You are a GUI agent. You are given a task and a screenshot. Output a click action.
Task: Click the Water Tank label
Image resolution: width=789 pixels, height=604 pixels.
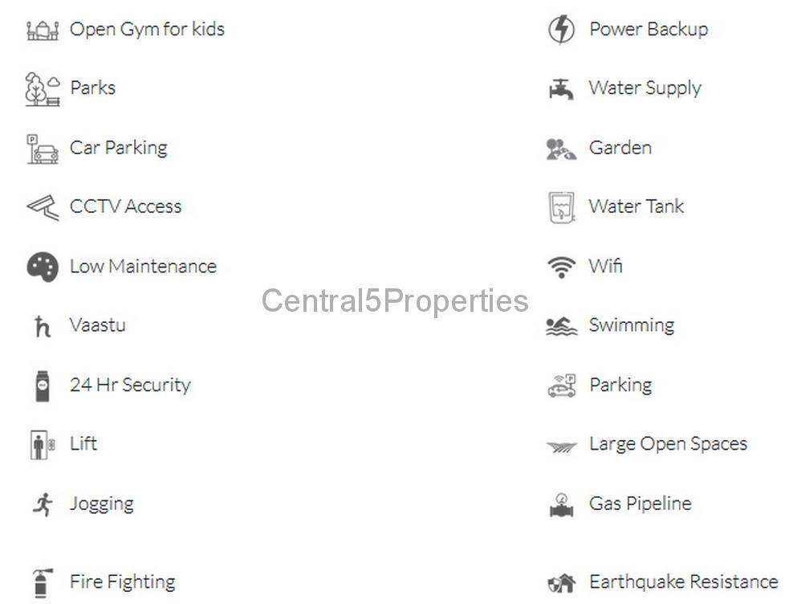[x=636, y=206]
